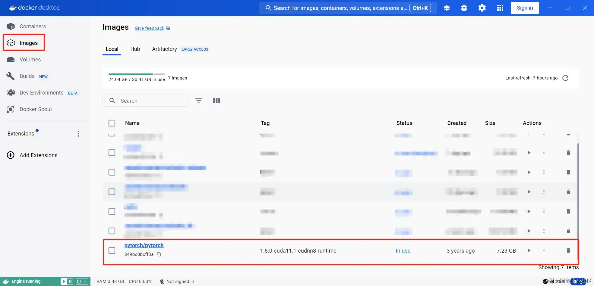Tick the select-all checkbox in table header
594x286 pixels.
click(x=112, y=123)
